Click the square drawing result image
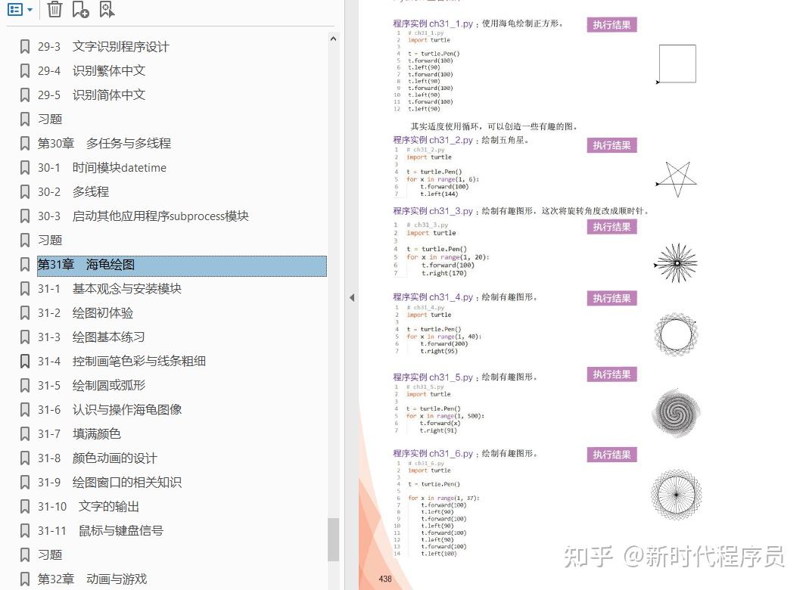Viewport: 806px width, 590px height. click(x=677, y=64)
